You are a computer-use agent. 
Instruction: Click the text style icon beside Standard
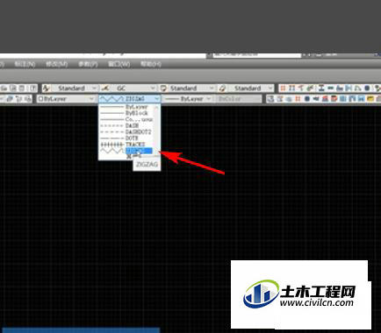47,89
